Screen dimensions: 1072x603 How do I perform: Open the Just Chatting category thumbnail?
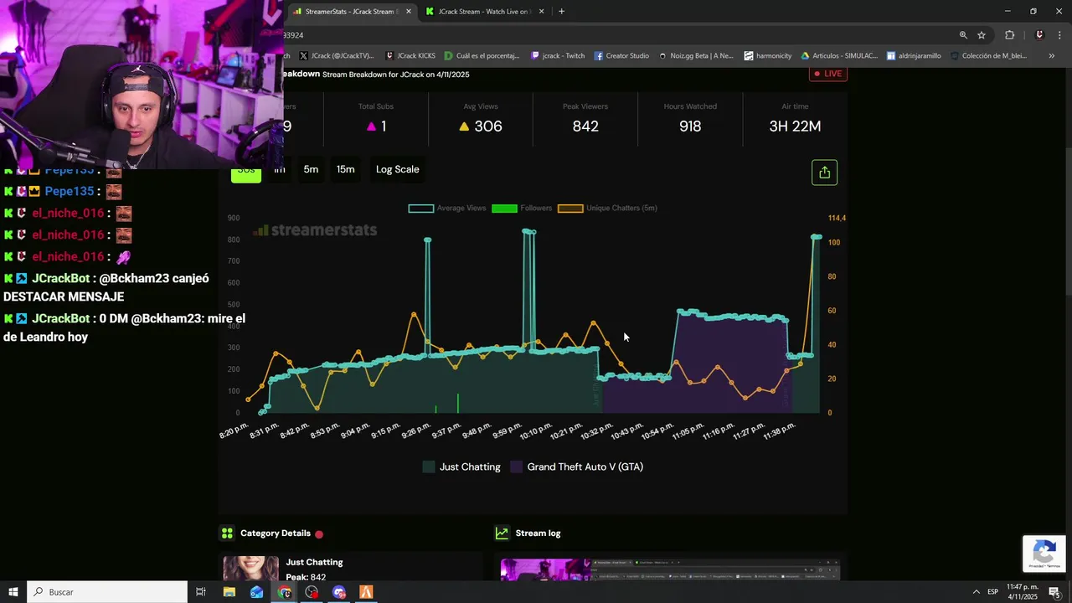[250, 568]
